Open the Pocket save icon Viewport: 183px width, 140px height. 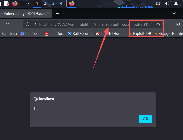[178, 24]
